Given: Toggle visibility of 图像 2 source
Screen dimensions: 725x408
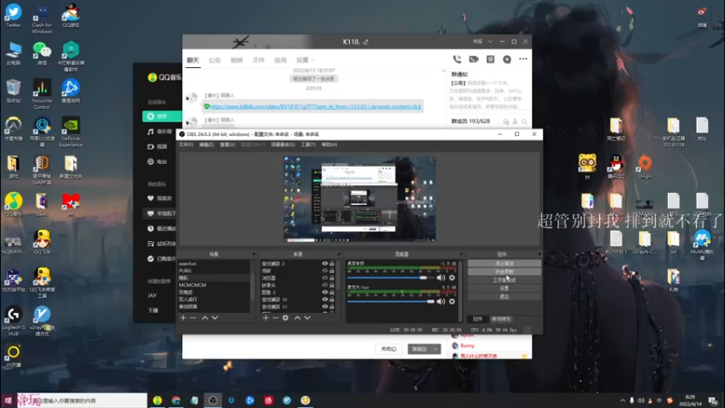Looking at the screenshot, I should (x=325, y=292).
